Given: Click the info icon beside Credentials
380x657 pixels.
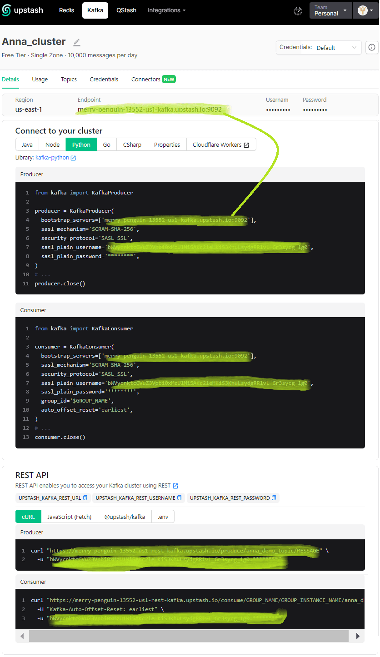Looking at the screenshot, I should point(372,47).
